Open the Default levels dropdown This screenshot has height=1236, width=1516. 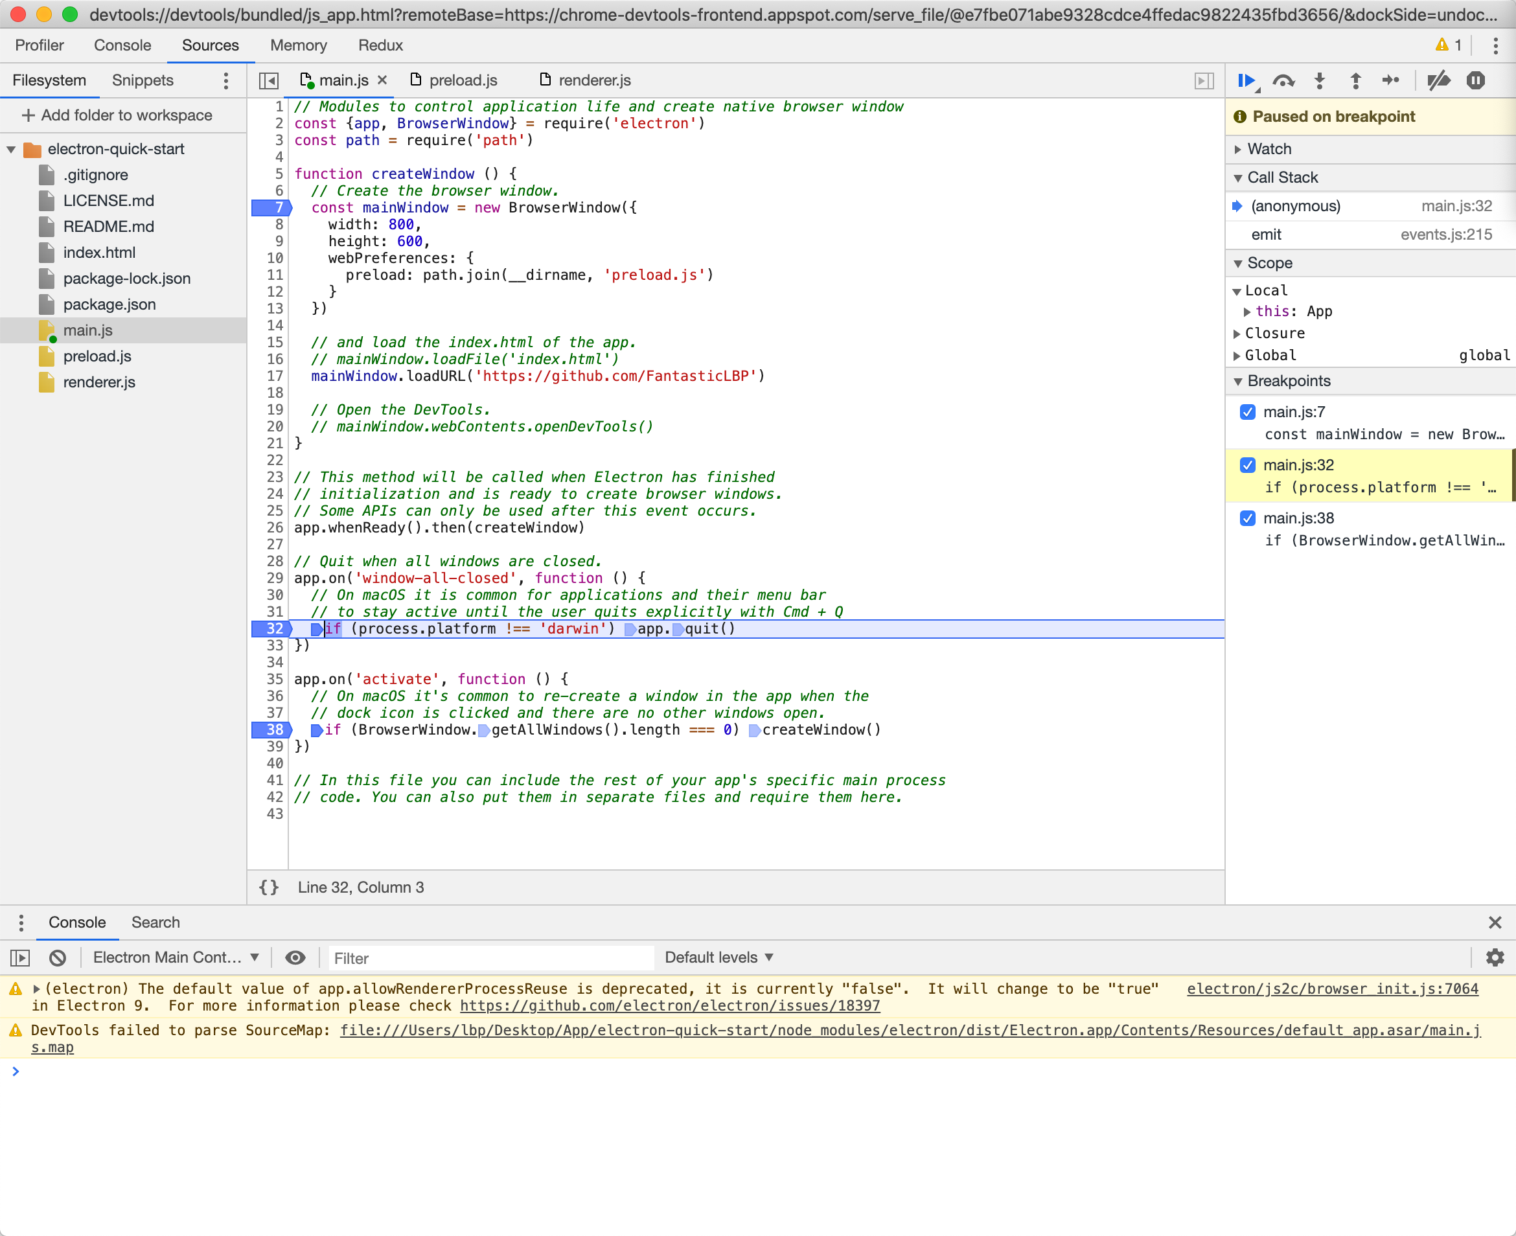[x=718, y=957]
